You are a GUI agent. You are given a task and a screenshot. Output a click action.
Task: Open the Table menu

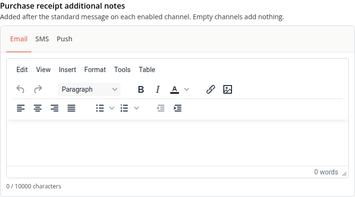pyautogui.click(x=147, y=70)
